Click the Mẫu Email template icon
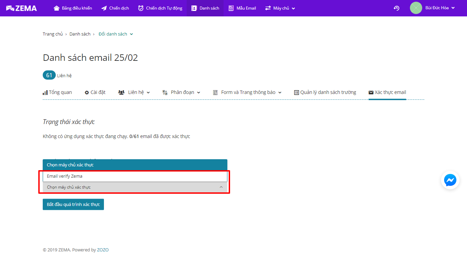 coord(231,8)
